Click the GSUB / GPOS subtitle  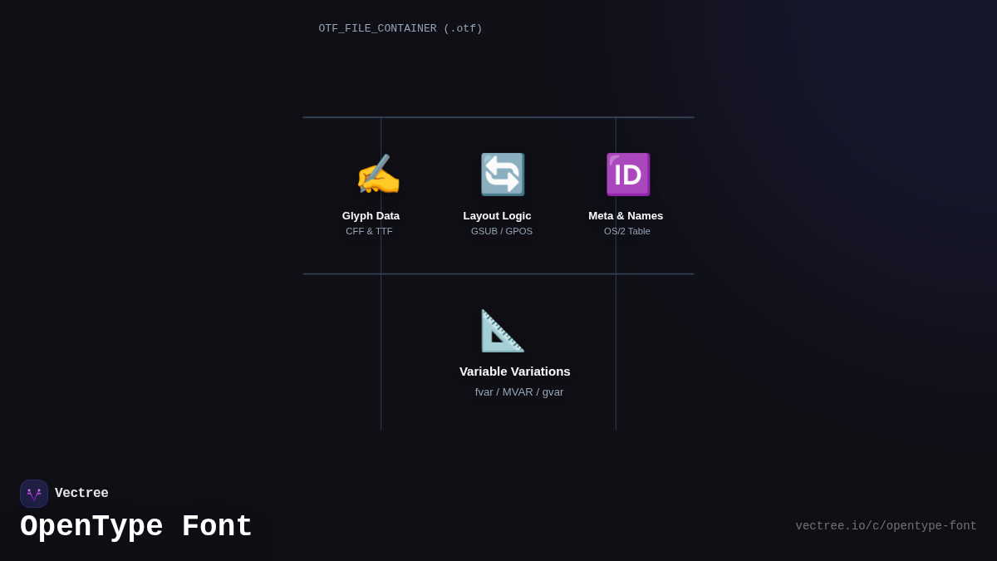pos(502,231)
